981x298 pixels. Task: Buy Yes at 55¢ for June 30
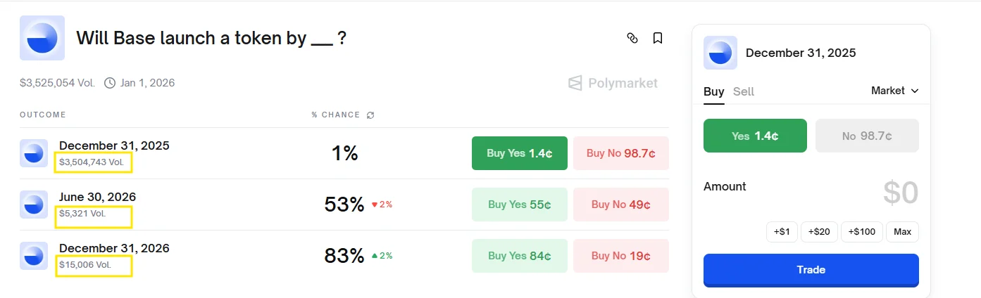tap(519, 205)
